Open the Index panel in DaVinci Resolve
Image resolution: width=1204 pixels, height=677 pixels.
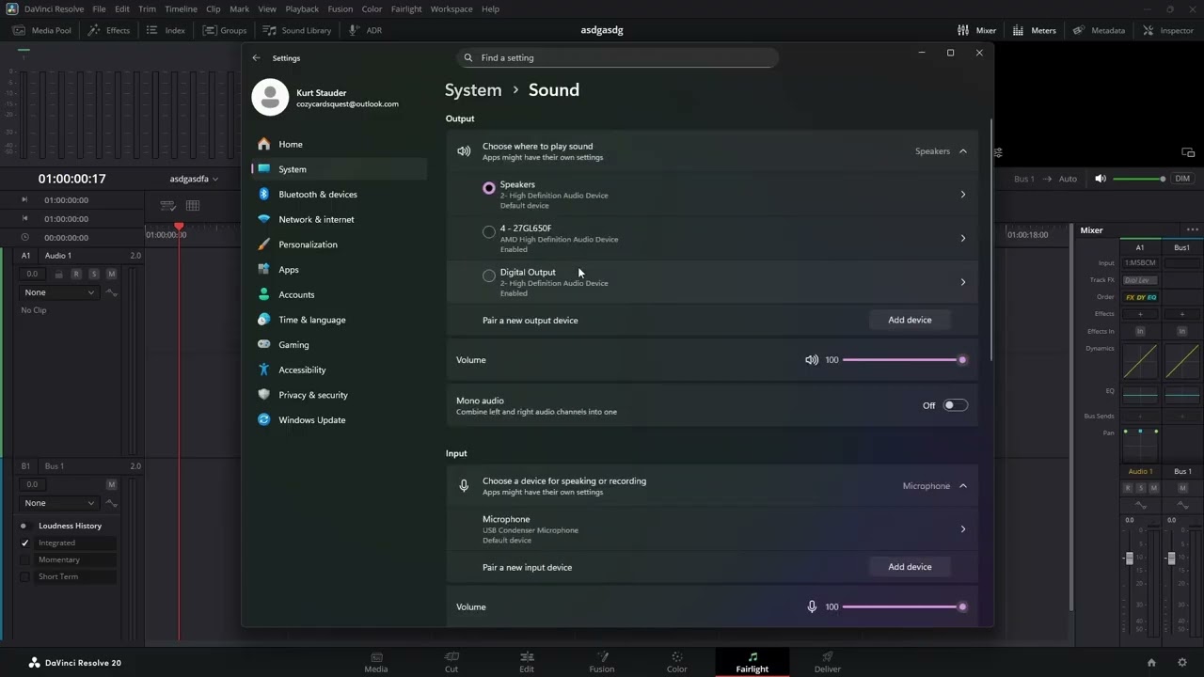pos(166,30)
